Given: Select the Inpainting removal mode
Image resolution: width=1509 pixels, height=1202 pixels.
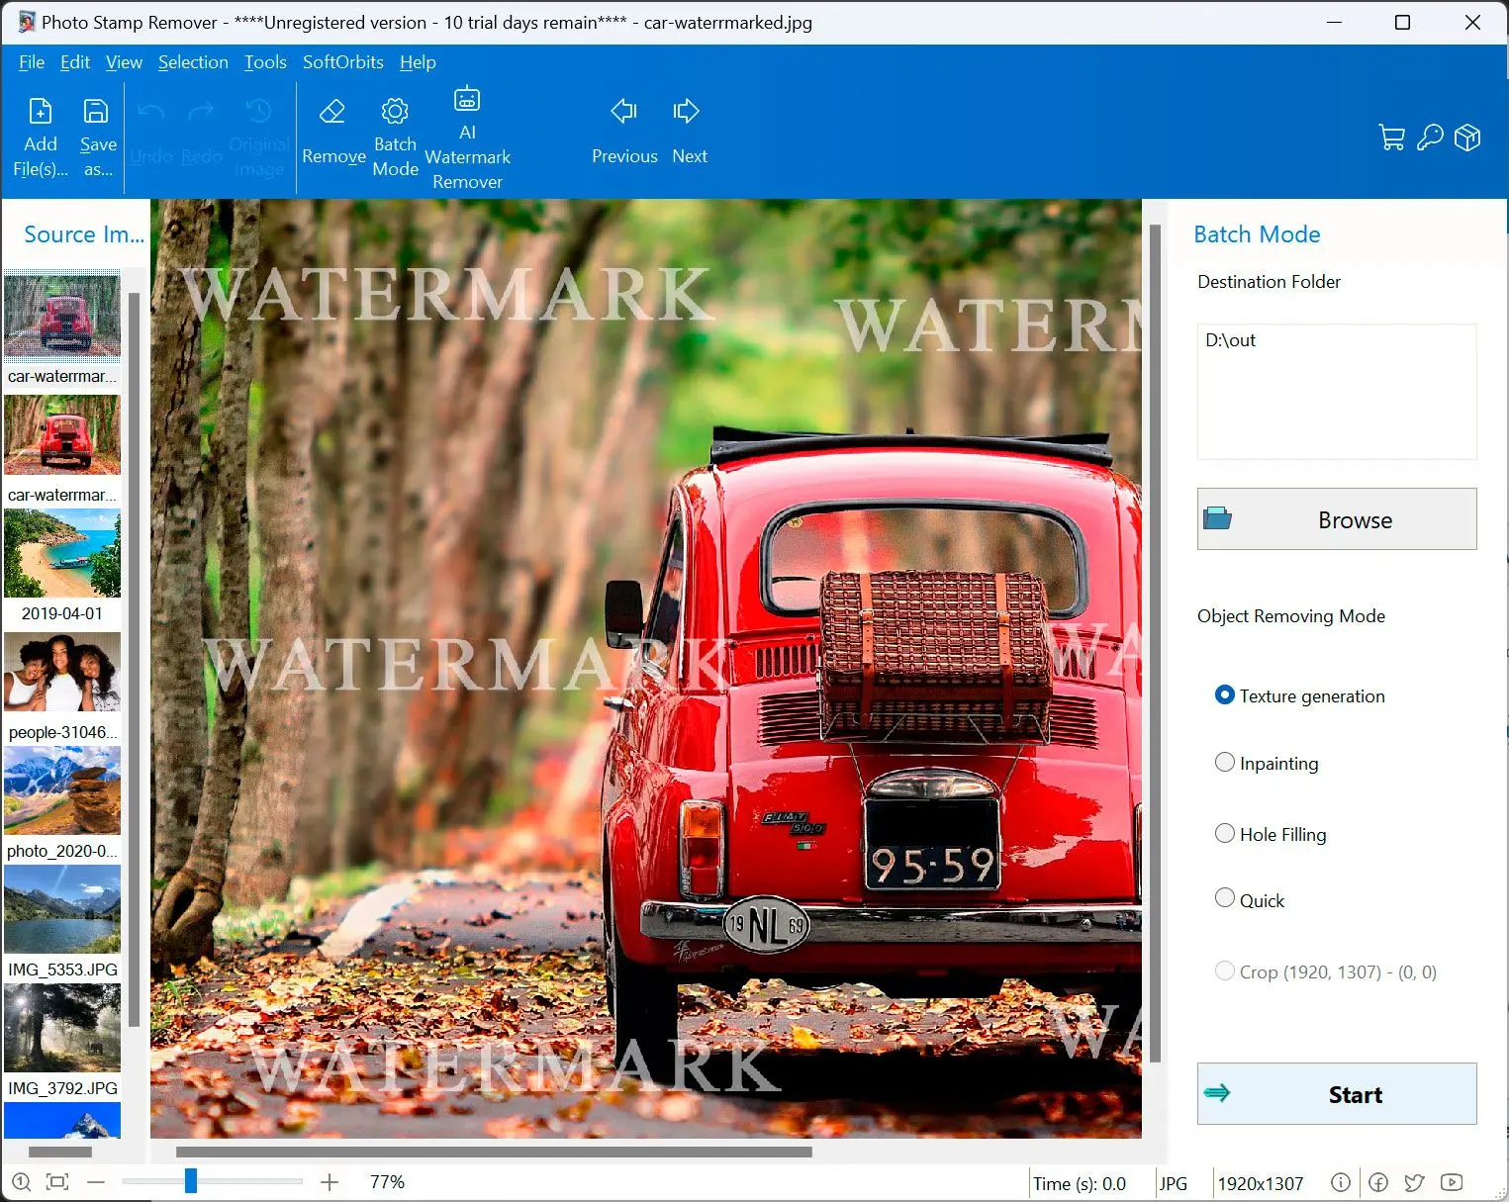Looking at the screenshot, I should [x=1224, y=762].
